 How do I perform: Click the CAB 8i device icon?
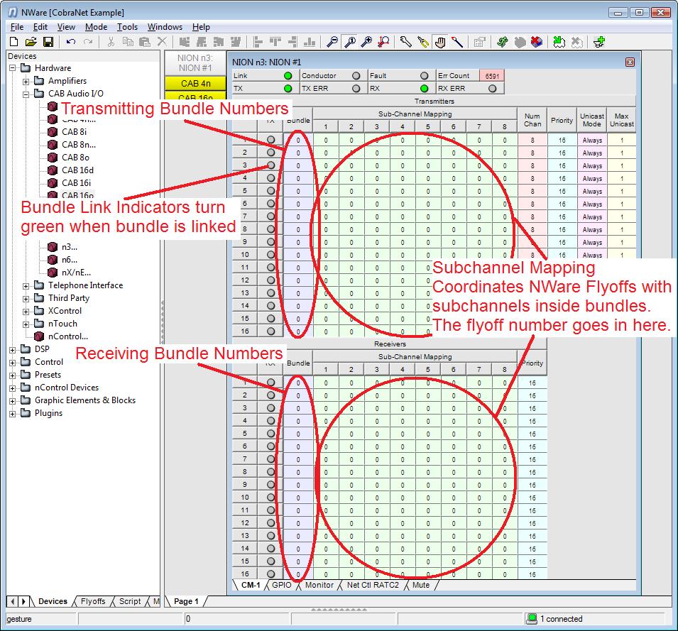point(53,132)
